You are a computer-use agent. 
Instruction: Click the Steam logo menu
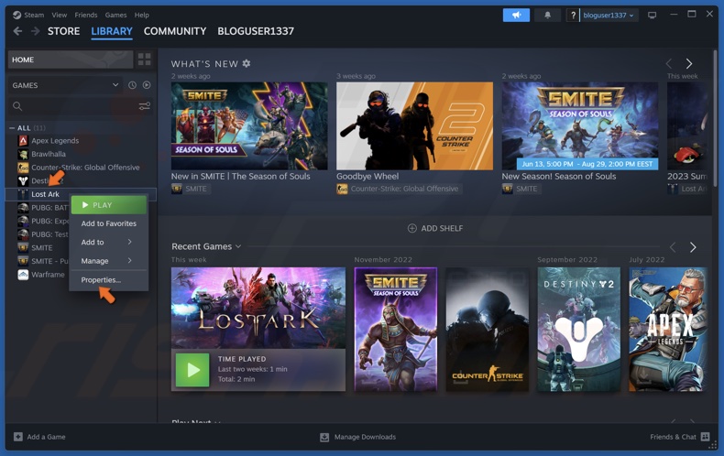tap(17, 15)
